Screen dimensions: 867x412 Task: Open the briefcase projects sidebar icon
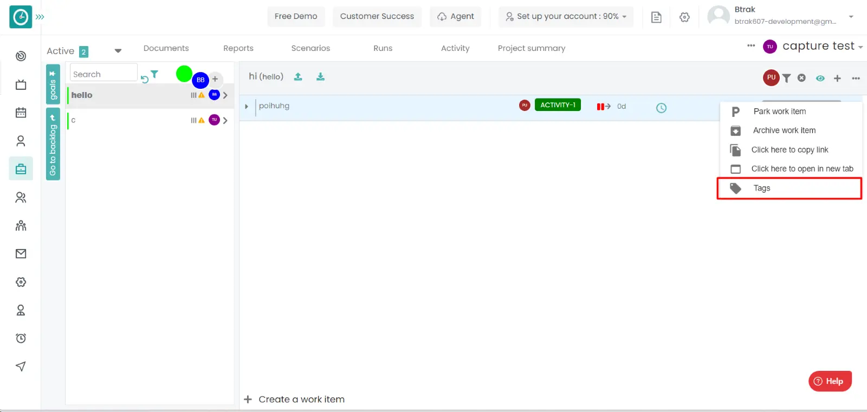tap(21, 169)
